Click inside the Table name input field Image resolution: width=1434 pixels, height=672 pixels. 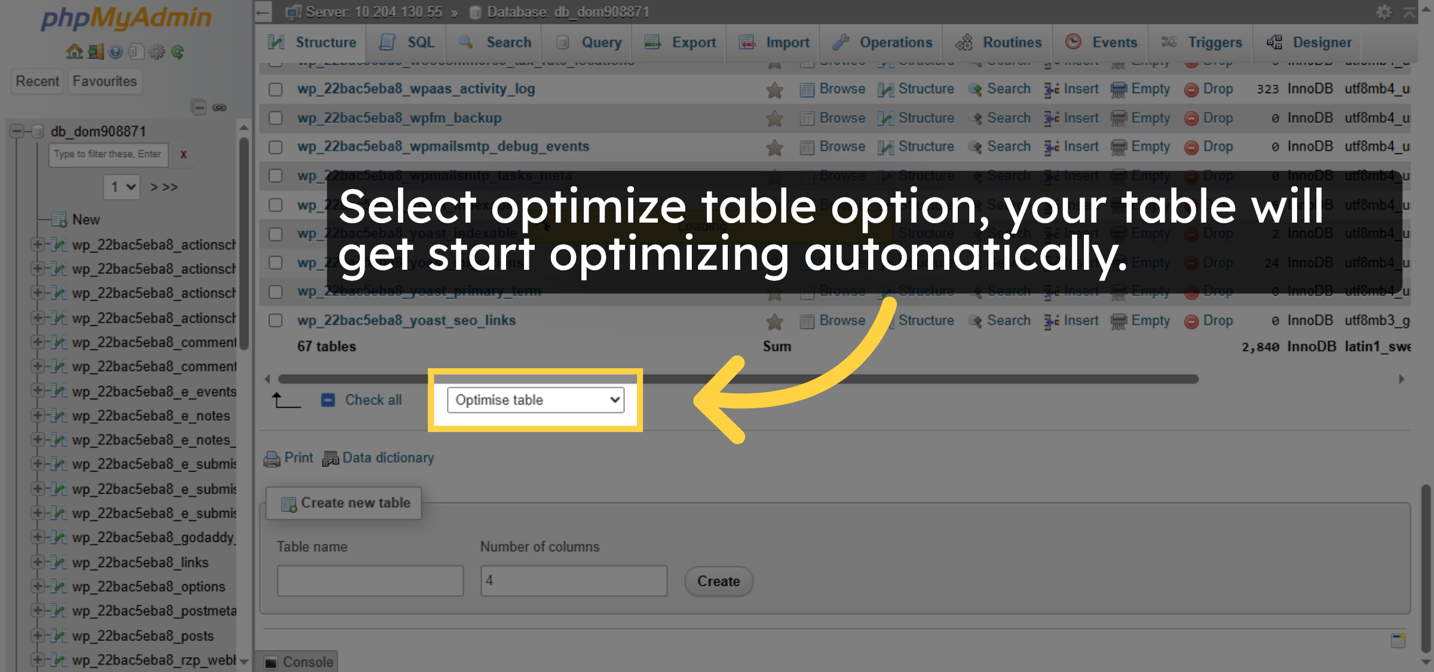pyautogui.click(x=370, y=579)
